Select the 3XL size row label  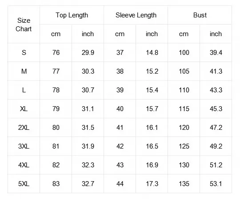(24, 146)
